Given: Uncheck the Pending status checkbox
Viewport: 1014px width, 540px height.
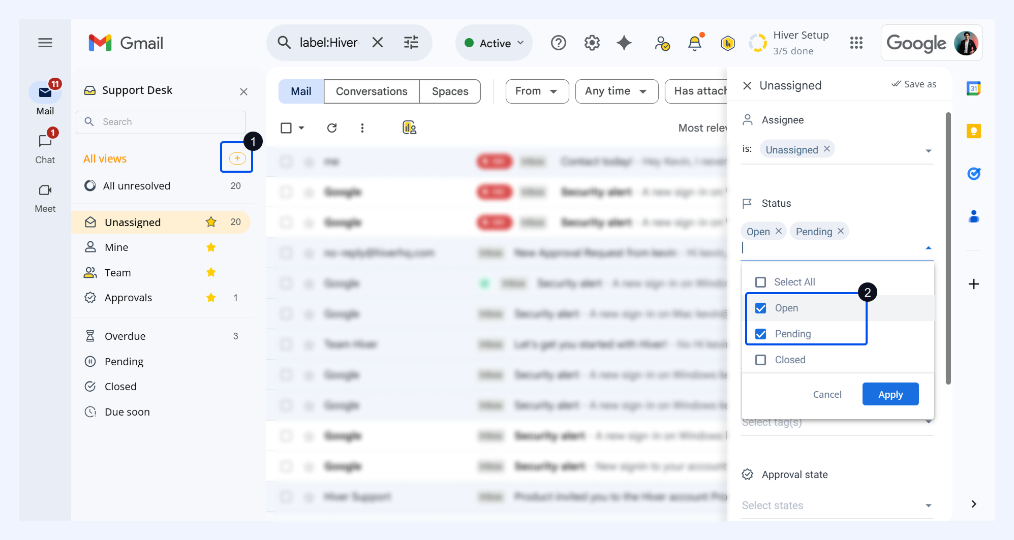Looking at the screenshot, I should 760,334.
